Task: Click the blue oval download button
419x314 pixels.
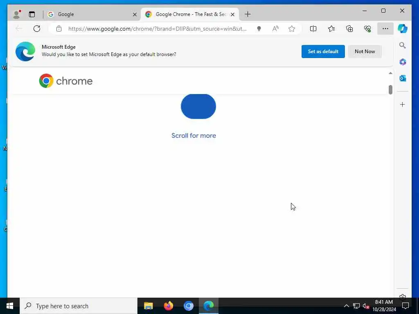Action: point(198,106)
